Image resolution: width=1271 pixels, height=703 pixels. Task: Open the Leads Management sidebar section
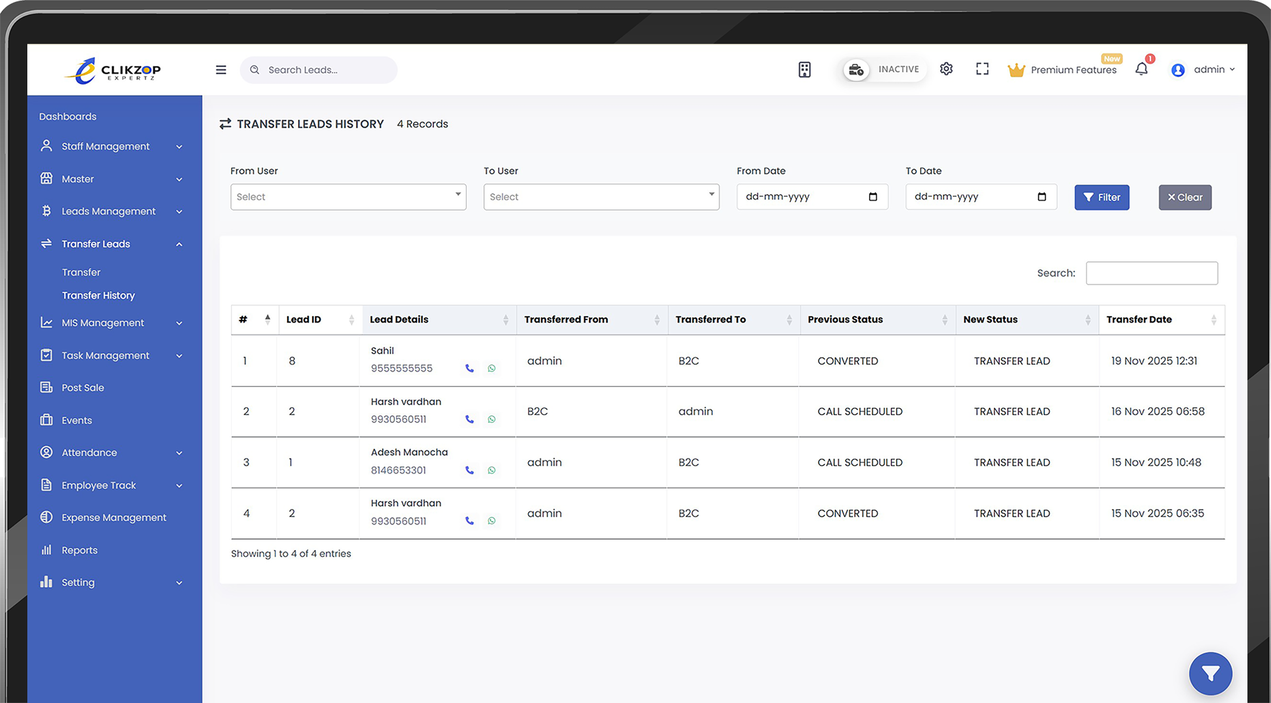pyautogui.click(x=109, y=211)
